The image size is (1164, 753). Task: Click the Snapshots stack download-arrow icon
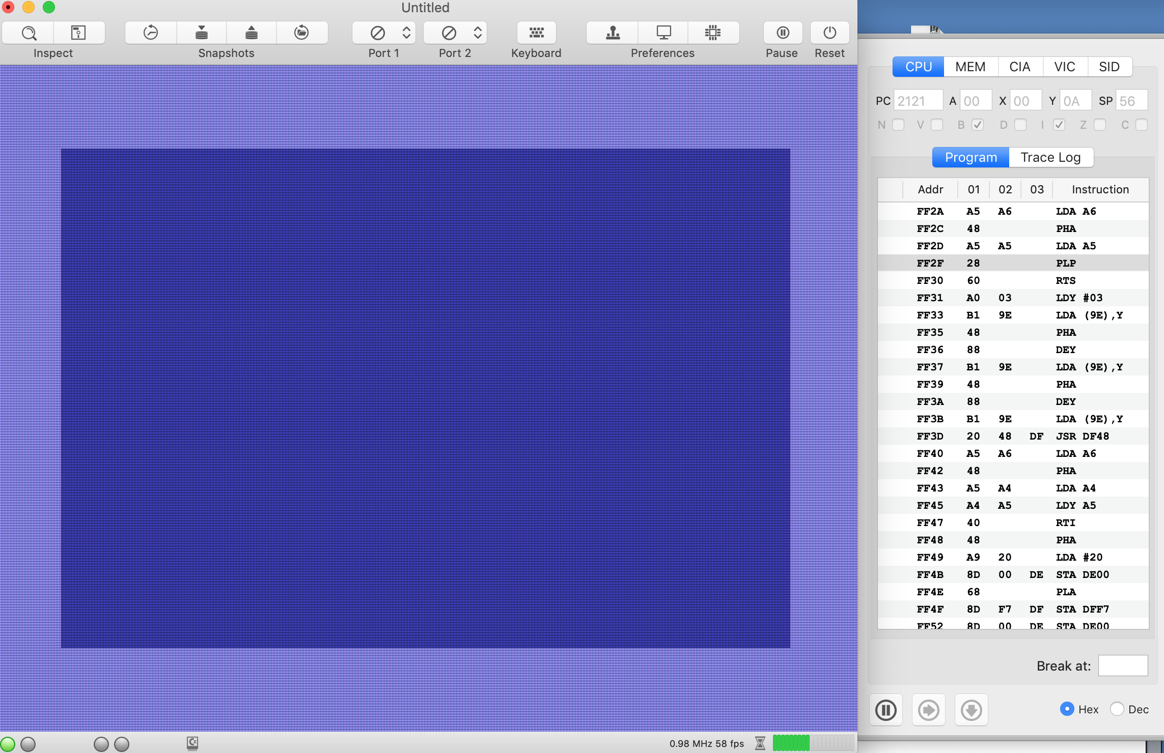pyautogui.click(x=202, y=33)
